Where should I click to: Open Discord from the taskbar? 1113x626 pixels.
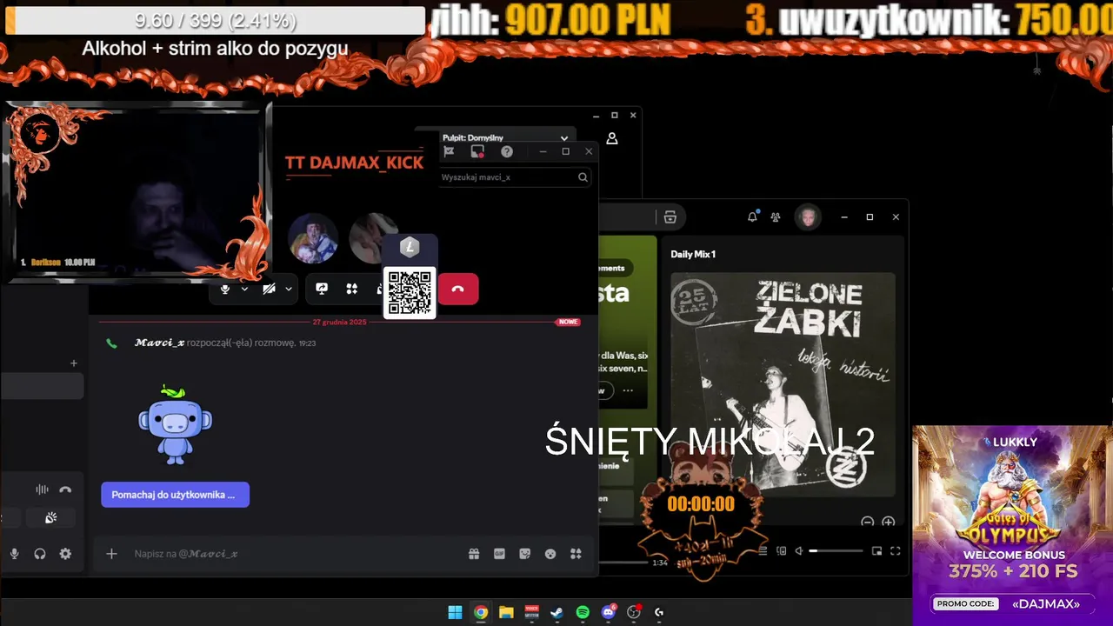pos(609,612)
